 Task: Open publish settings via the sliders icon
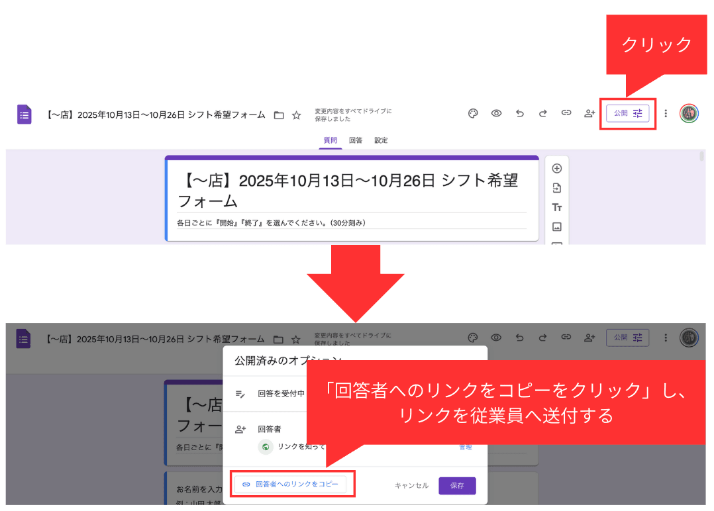(x=637, y=113)
